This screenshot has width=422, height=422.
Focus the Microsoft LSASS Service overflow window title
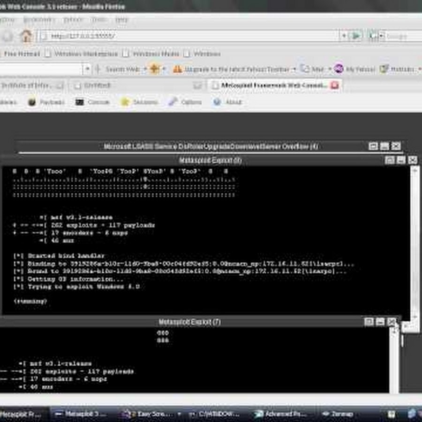[x=211, y=146]
